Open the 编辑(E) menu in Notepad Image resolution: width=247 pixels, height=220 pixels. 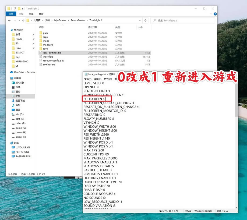tap(97, 79)
